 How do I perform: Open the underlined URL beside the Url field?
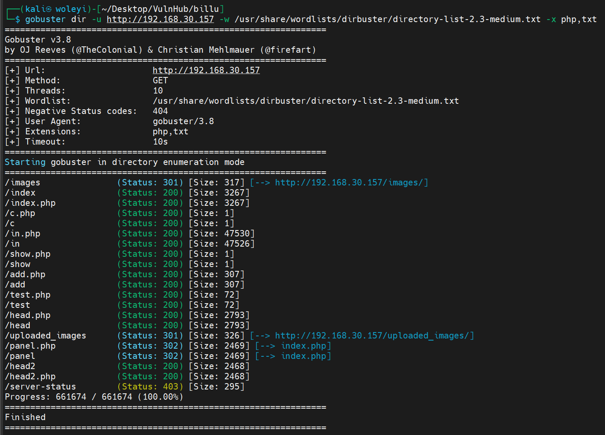point(206,70)
